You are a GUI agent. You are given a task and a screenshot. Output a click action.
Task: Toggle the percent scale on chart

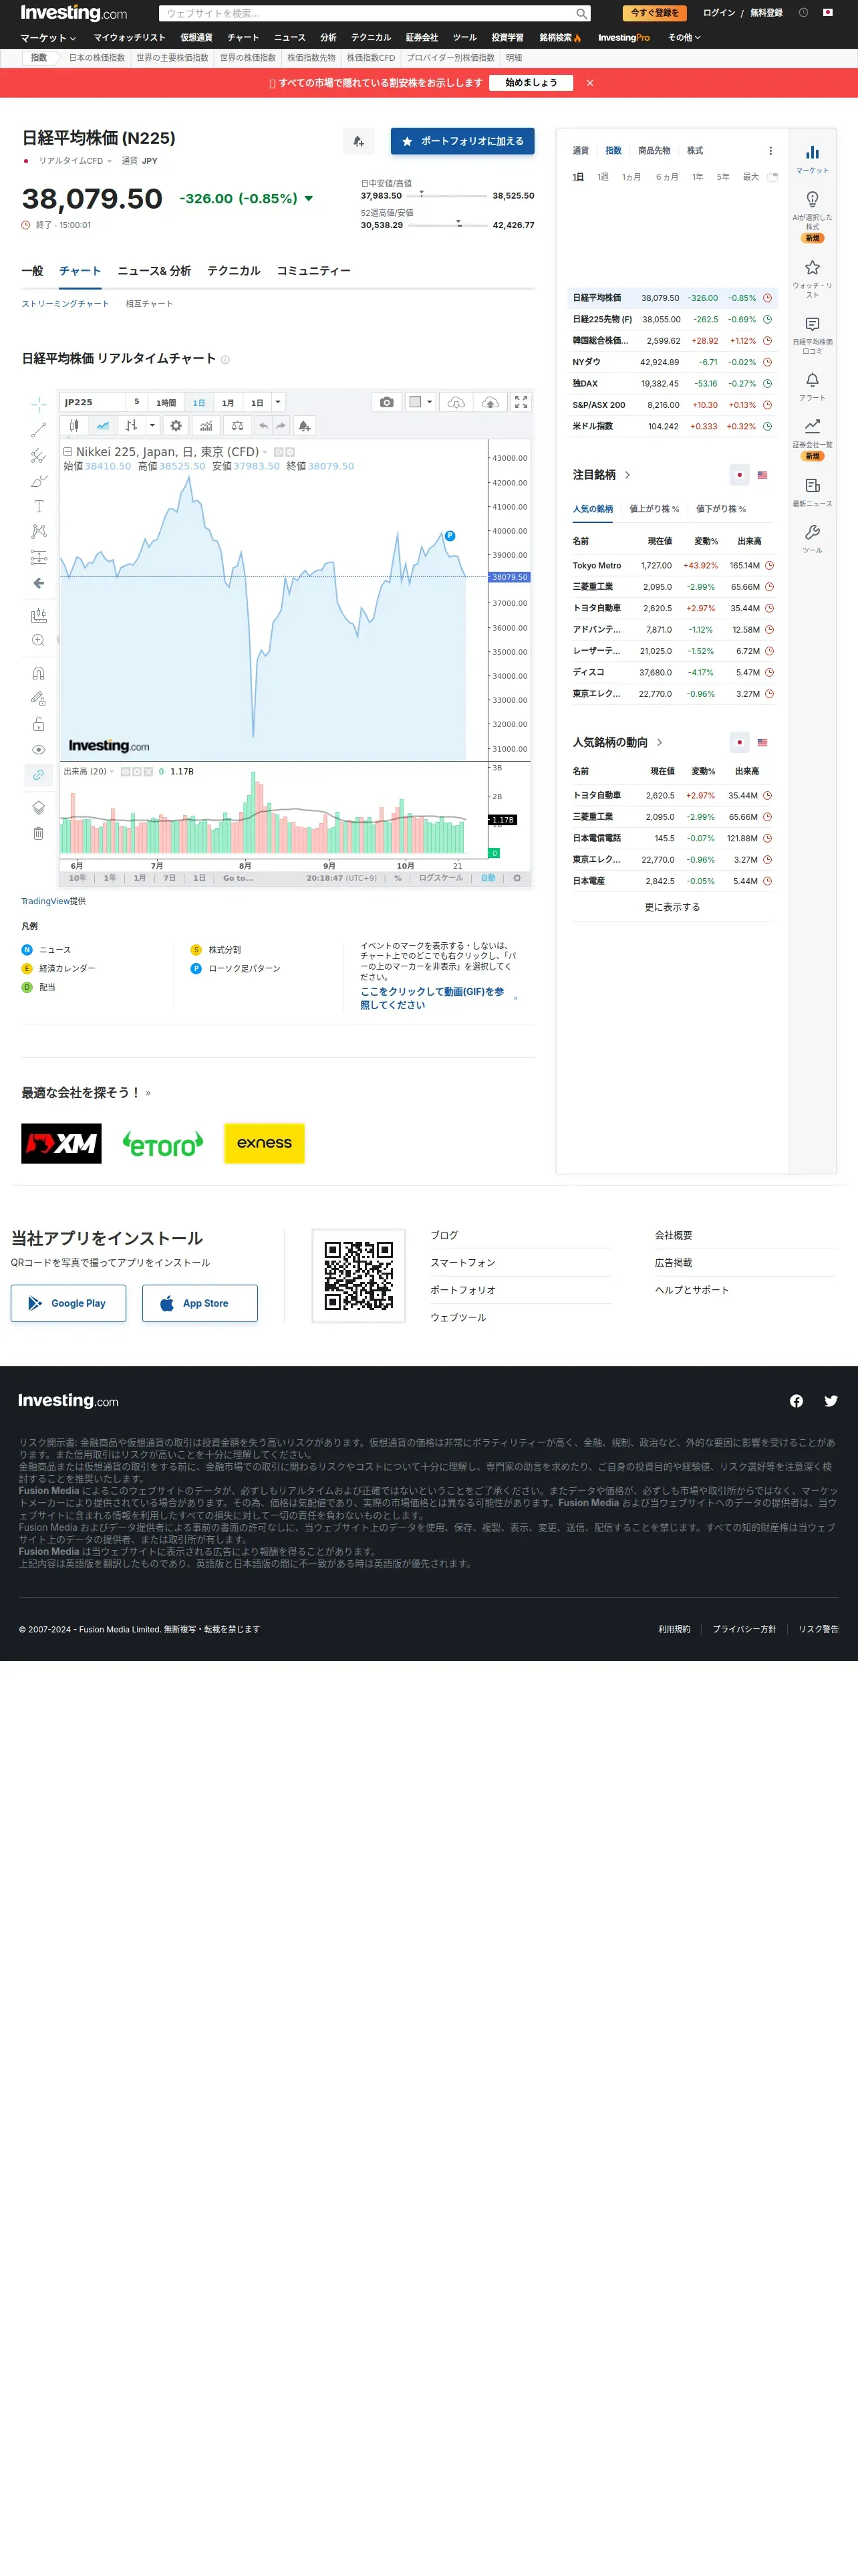pyautogui.click(x=398, y=878)
